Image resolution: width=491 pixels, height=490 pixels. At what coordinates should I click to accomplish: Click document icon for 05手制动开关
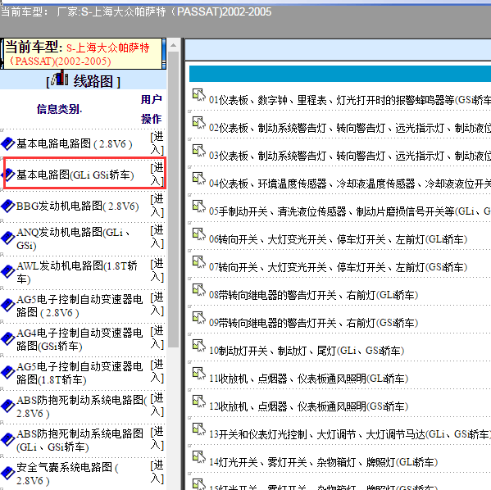199,206
